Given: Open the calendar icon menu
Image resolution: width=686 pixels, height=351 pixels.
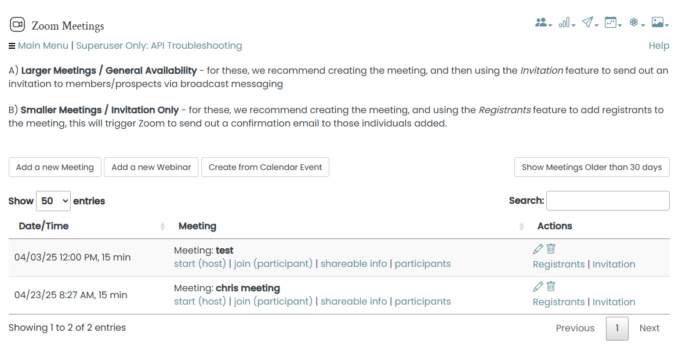Looking at the screenshot, I should point(612,22).
